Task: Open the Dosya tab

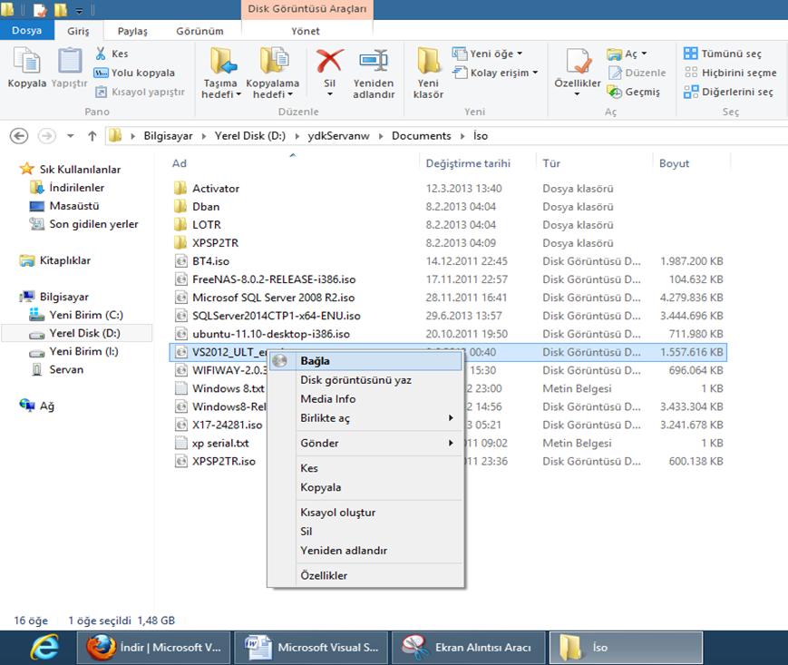Action: (26, 31)
